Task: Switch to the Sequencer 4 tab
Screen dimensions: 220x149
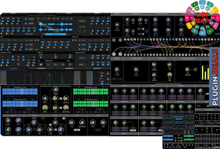Action: (x=97, y=69)
